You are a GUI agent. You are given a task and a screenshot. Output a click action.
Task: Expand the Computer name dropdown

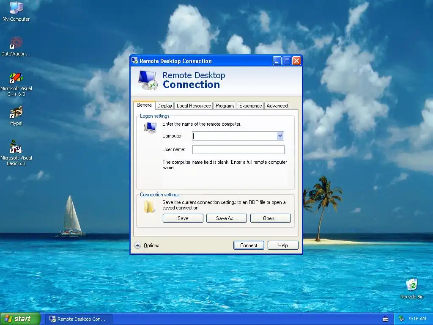[x=280, y=136]
